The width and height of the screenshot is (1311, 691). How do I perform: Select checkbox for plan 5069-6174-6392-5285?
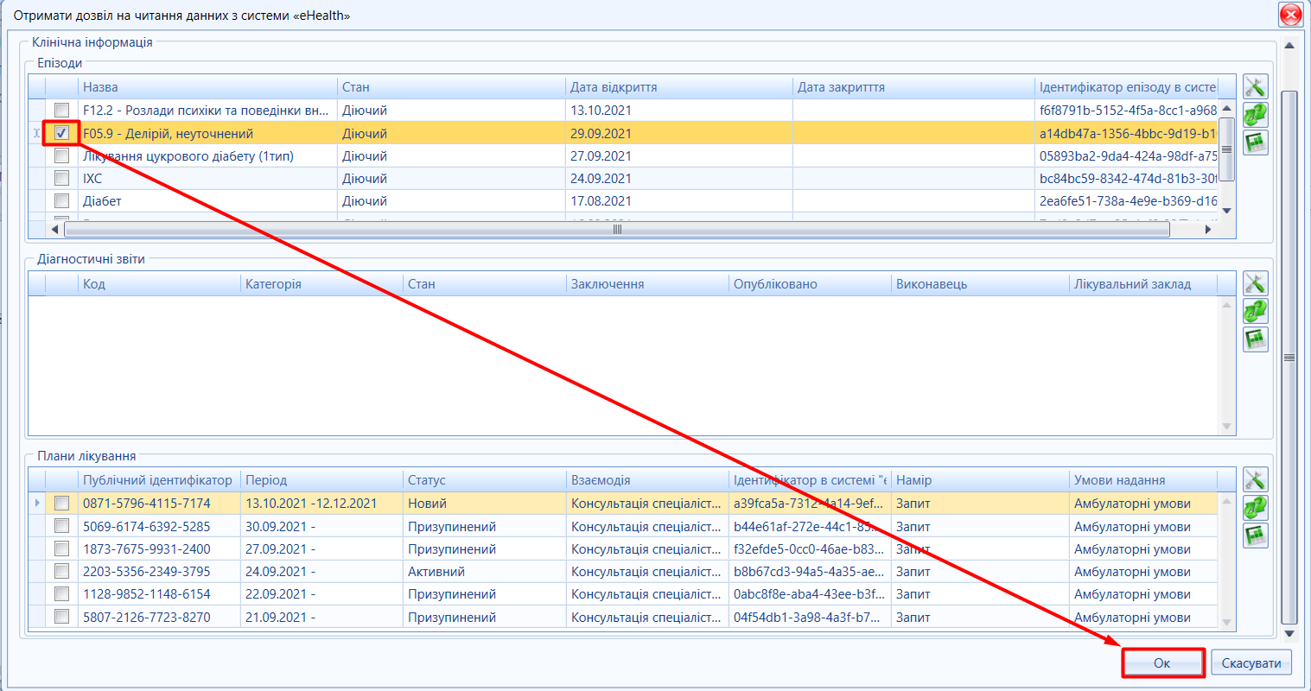tap(61, 526)
